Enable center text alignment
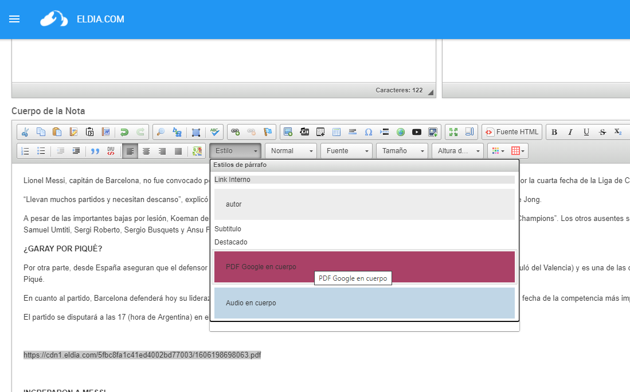 click(146, 151)
